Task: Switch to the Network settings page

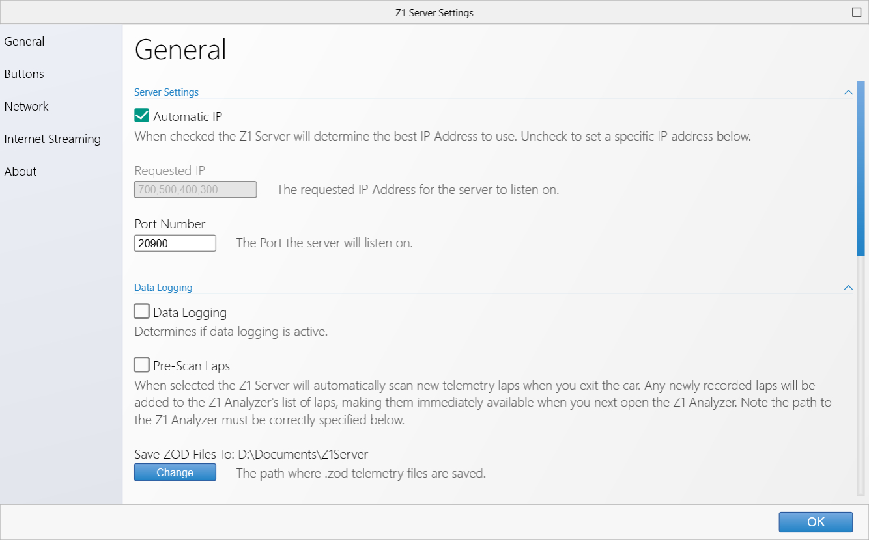Action: [27, 107]
